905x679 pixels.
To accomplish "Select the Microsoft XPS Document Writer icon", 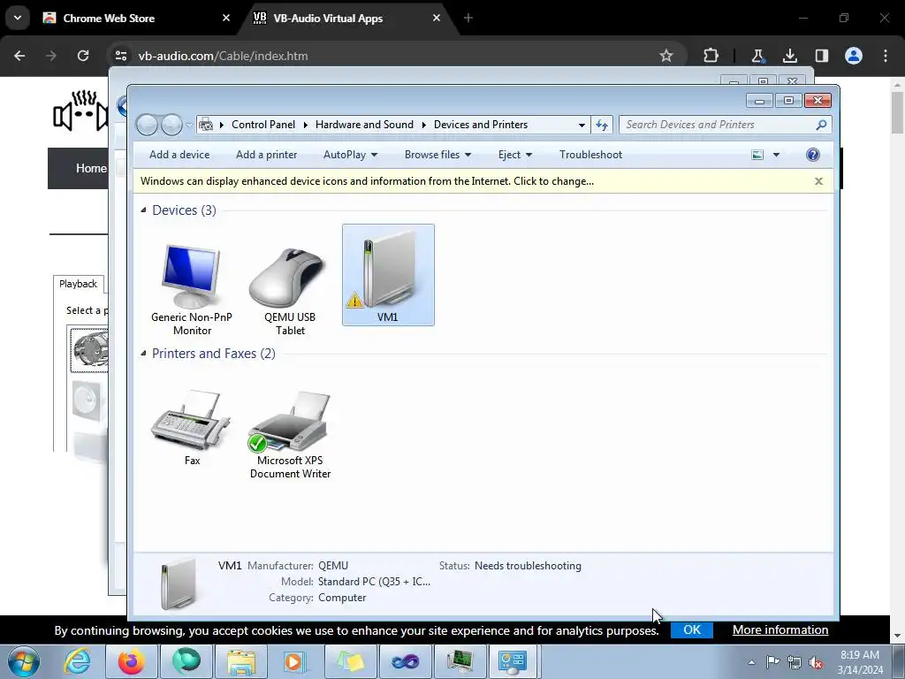I will pos(290,434).
